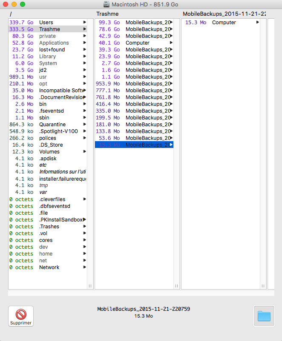Viewport: 282px width, 341px height.
Task: Expand the Users folder arrow
Action: click(x=84, y=22)
